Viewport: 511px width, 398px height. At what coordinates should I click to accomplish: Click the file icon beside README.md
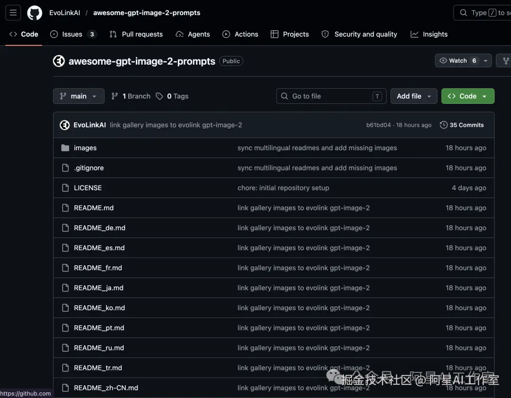65,208
